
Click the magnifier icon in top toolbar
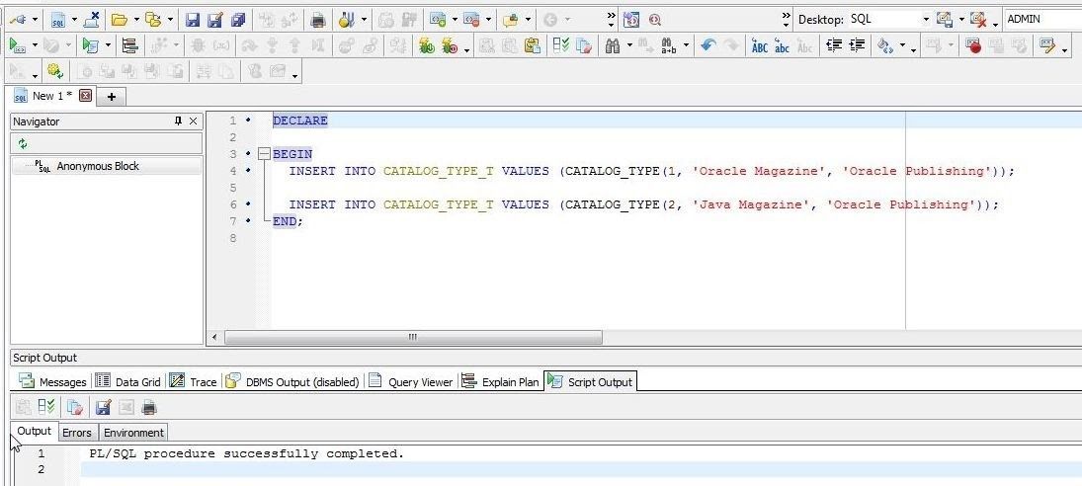[655, 20]
